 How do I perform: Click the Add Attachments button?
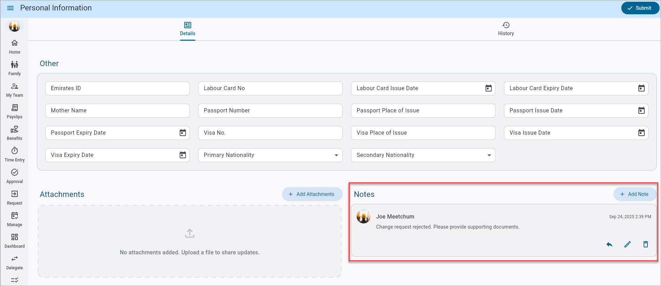312,194
